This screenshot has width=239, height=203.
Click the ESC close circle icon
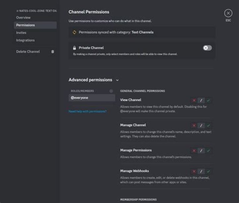(x=228, y=13)
